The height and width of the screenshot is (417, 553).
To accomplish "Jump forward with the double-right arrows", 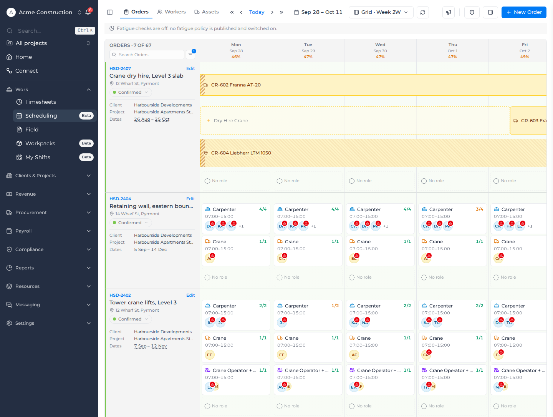I will [281, 12].
